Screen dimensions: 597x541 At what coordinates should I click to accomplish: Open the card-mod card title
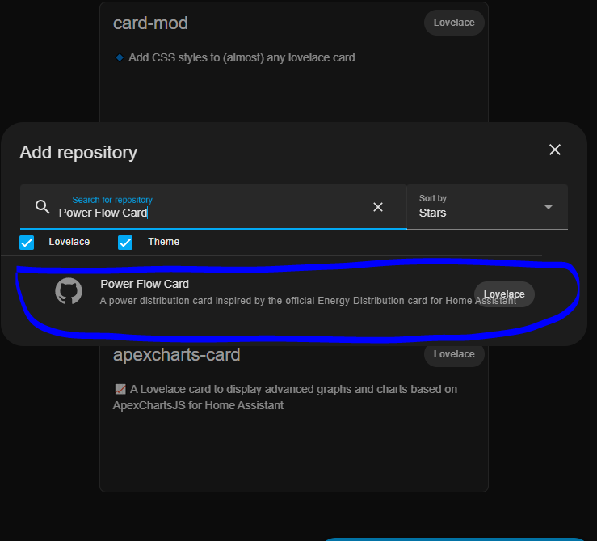150,23
